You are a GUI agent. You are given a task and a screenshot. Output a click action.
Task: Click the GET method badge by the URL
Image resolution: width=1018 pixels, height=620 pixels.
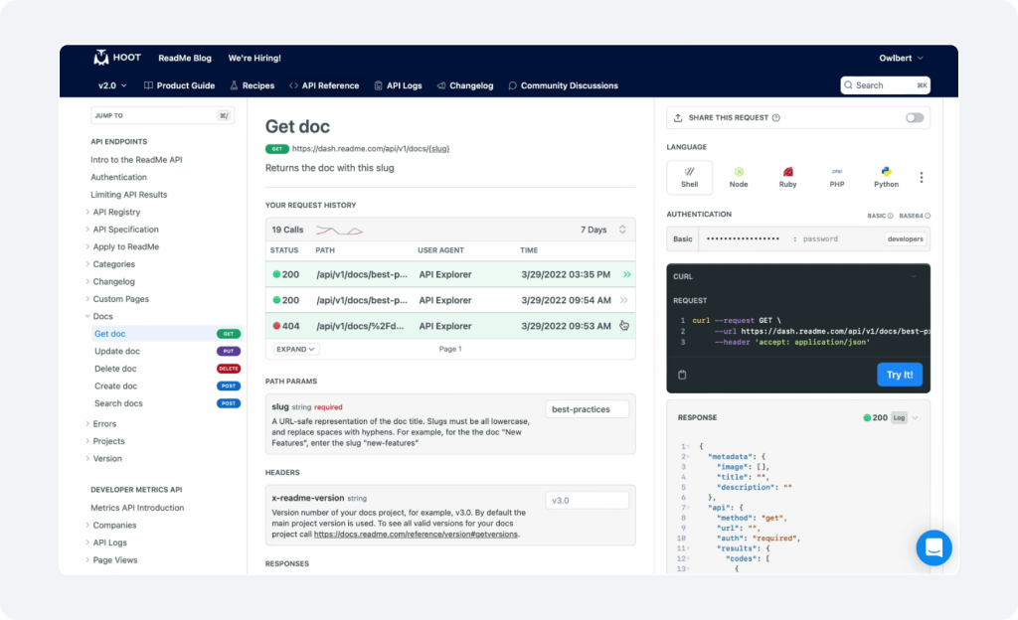[x=276, y=148]
